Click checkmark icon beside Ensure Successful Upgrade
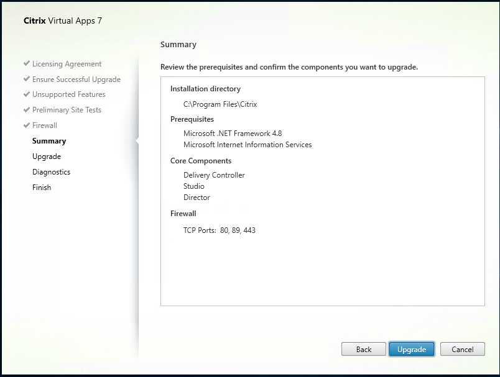This screenshot has width=500, height=377. (x=27, y=79)
